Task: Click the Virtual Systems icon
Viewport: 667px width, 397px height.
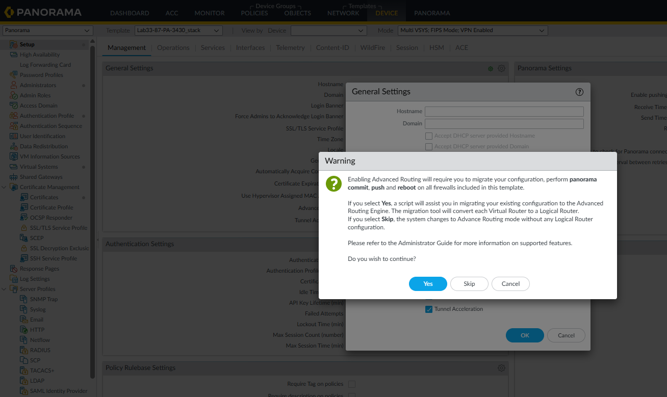Action: click(14, 167)
